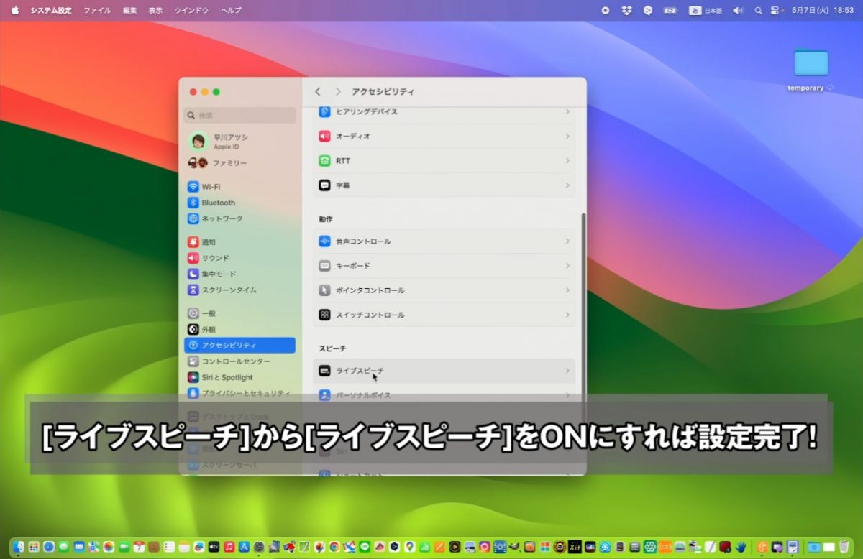This screenshot has height=559, width=863.
Task: Open Safari from the Dock
Action: coord(49,547)
